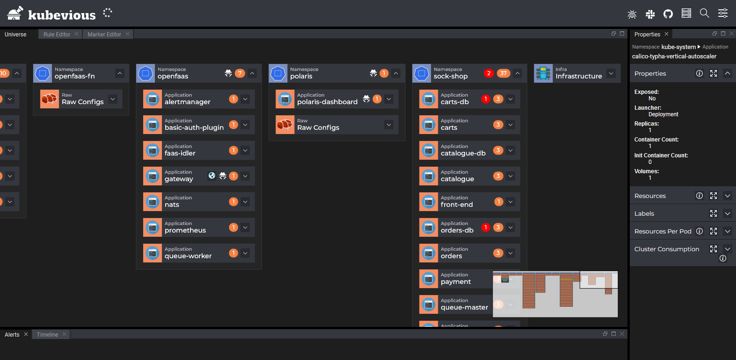Click the universe minimap overview
Screen dimensions: 736x360
[x=555, y=294]
